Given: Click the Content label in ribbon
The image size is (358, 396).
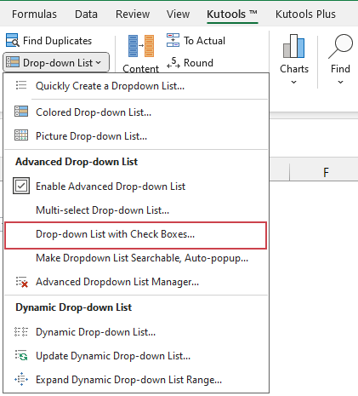Looking at the screenshot, I should point(141,68).
